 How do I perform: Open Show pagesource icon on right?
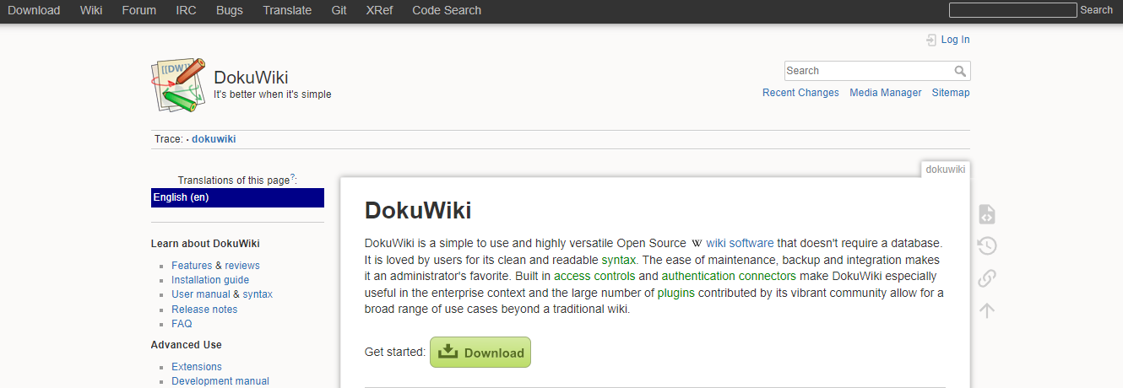986,214
